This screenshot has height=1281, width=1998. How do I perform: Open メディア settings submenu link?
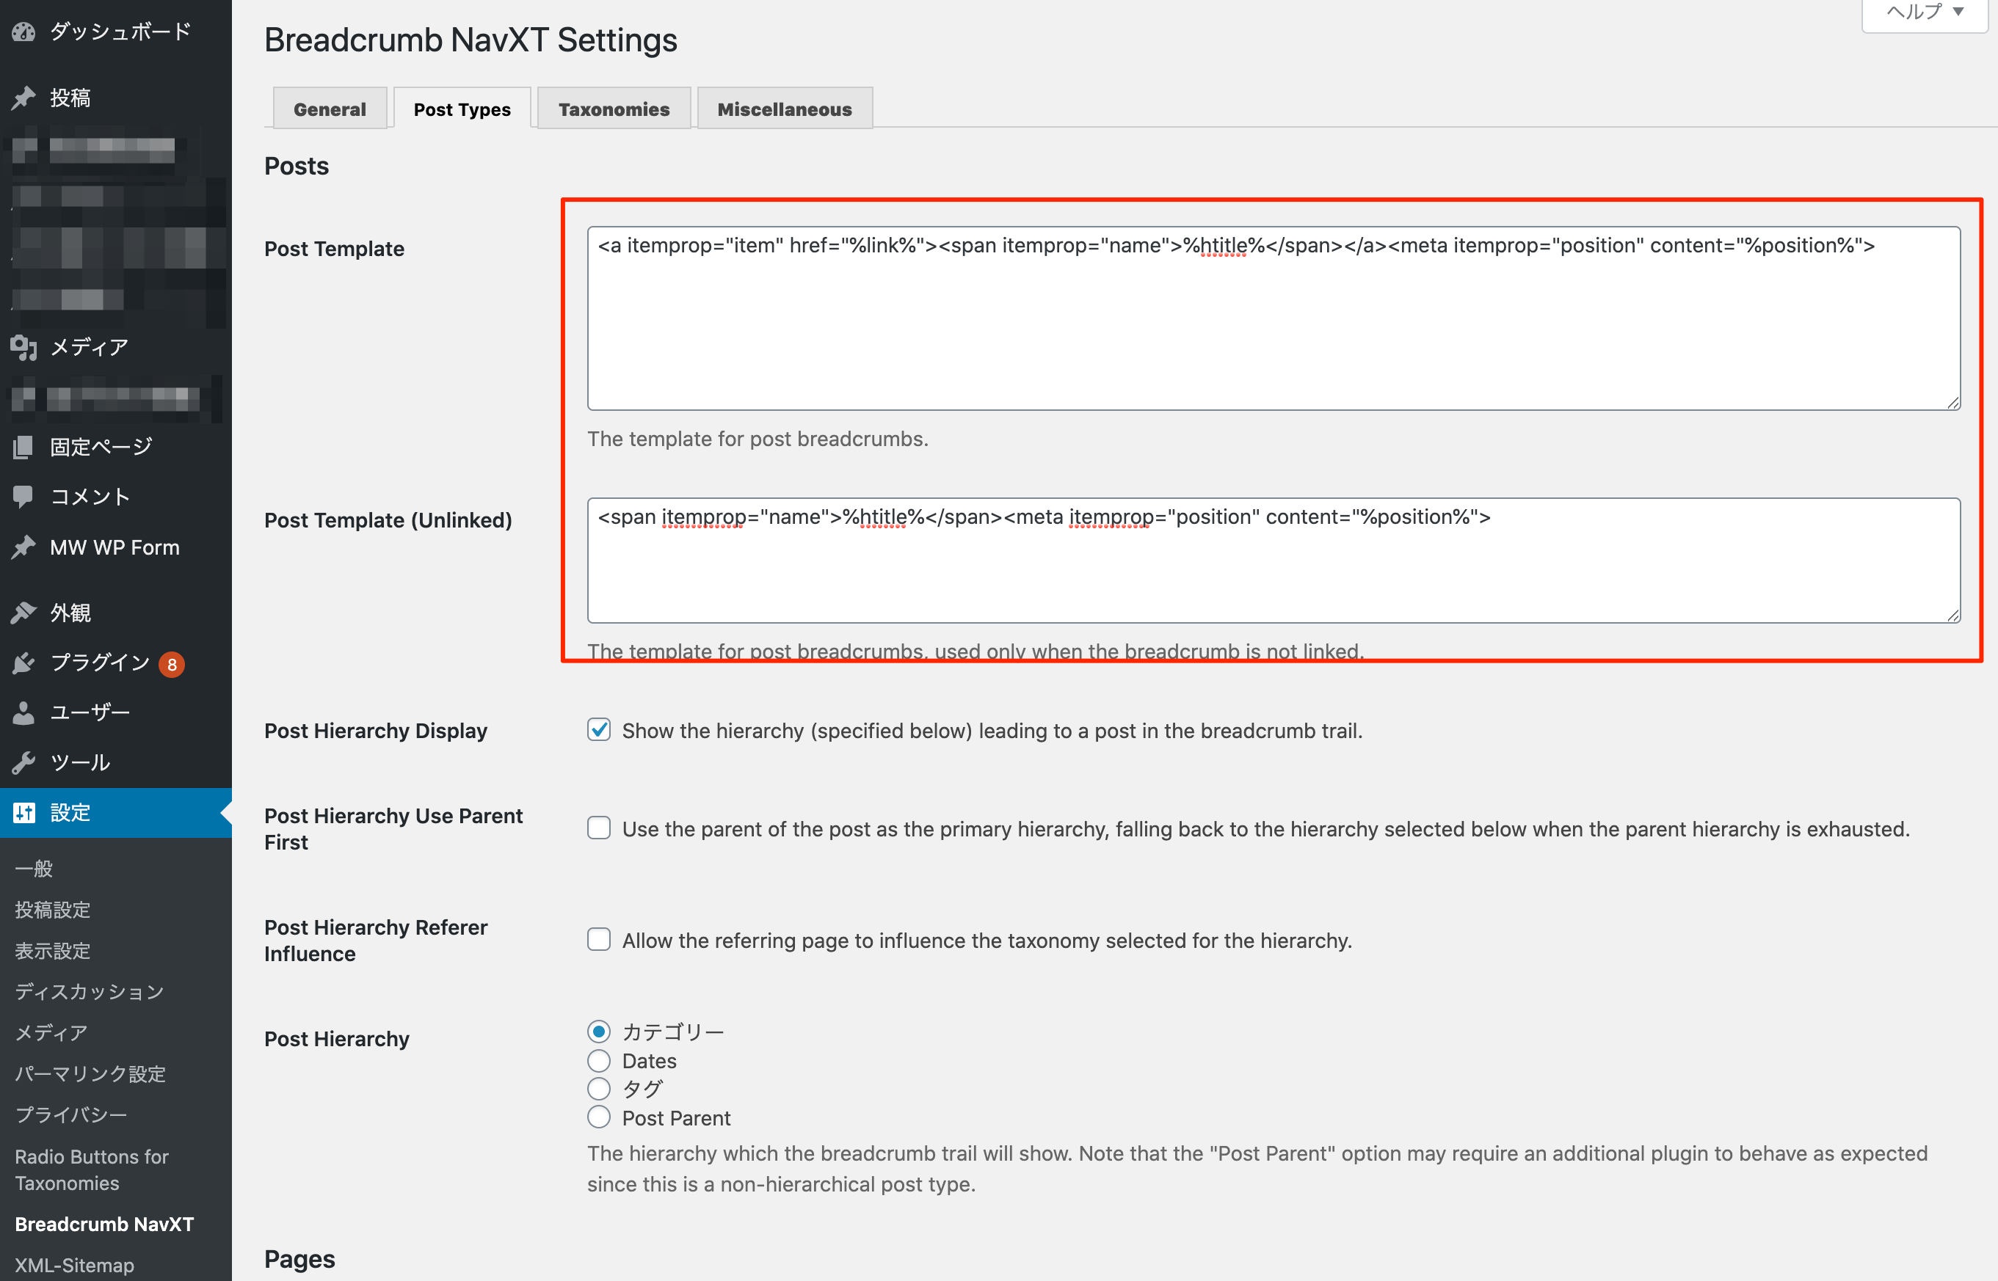(51, 1032)
